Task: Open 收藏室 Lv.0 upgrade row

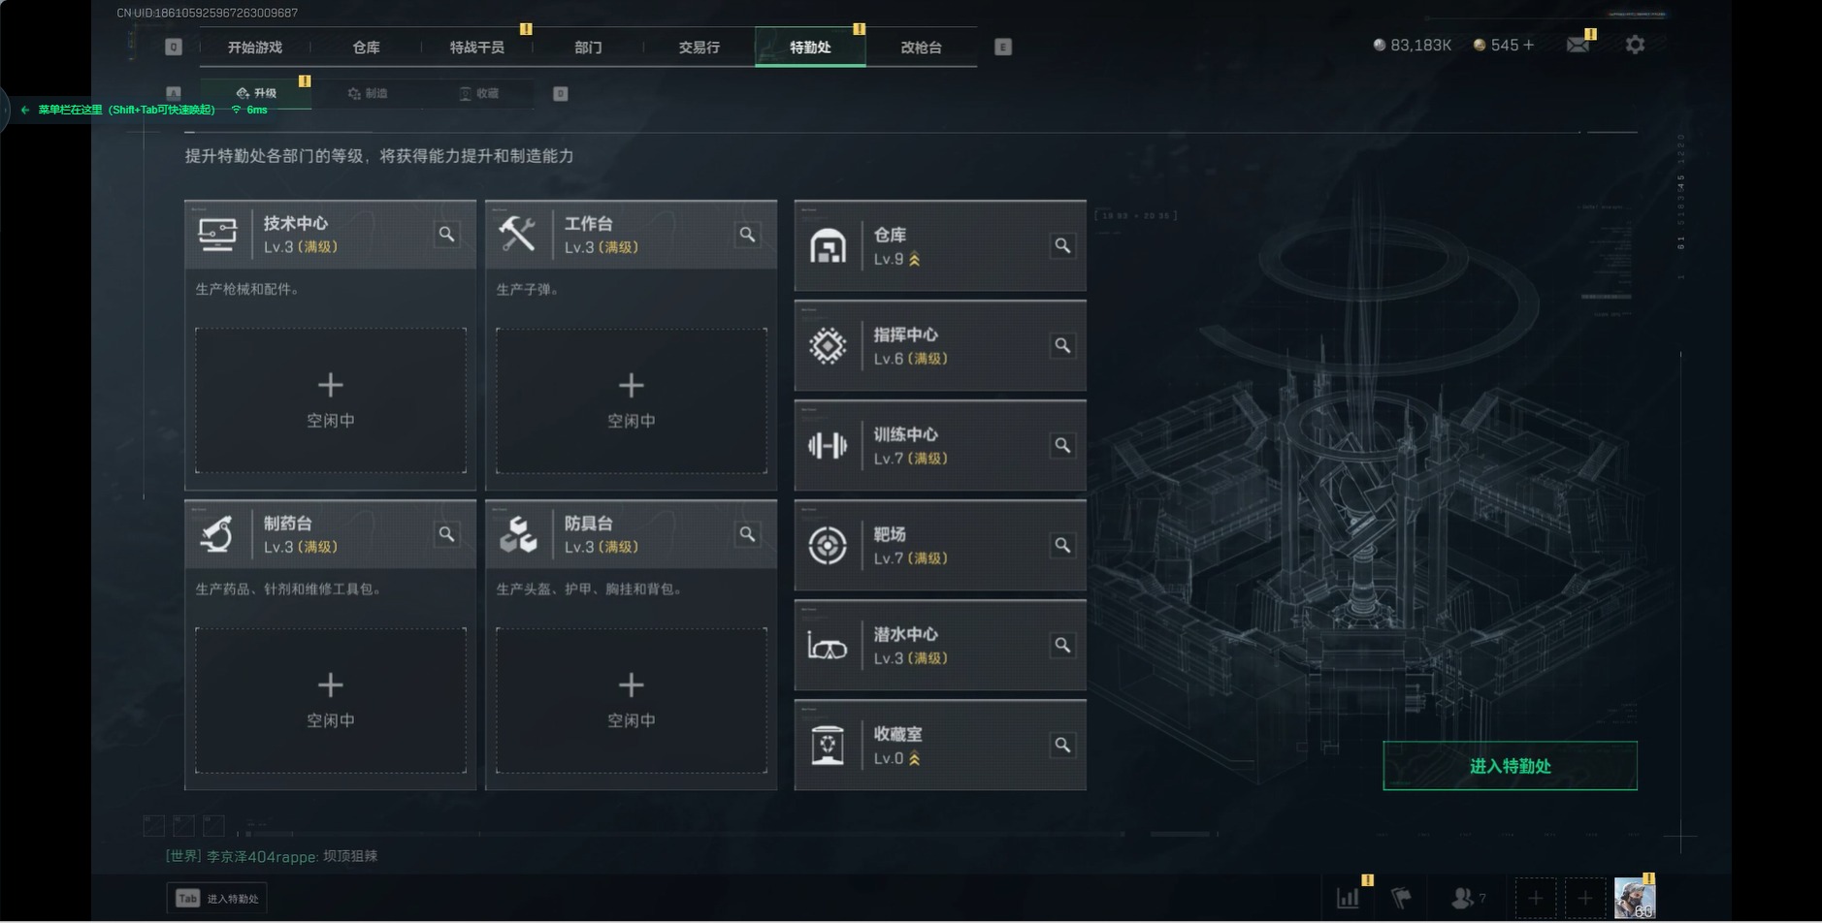Action: coord(940,746)
